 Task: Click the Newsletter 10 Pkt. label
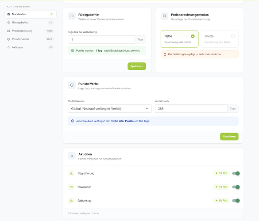pos(223,187)
